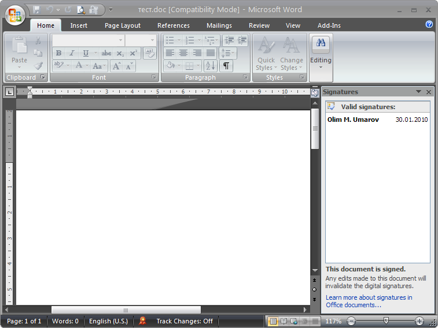Click the zoom slider handle

coord(386,321)
